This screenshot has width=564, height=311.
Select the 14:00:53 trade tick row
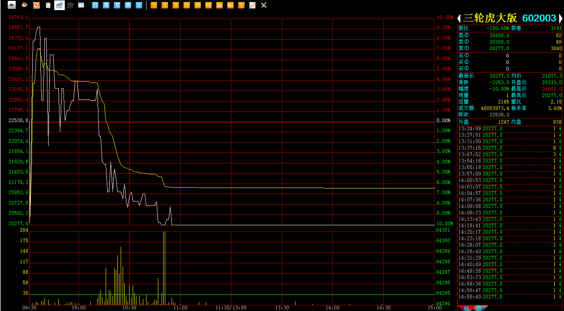[x=510, y=180]
